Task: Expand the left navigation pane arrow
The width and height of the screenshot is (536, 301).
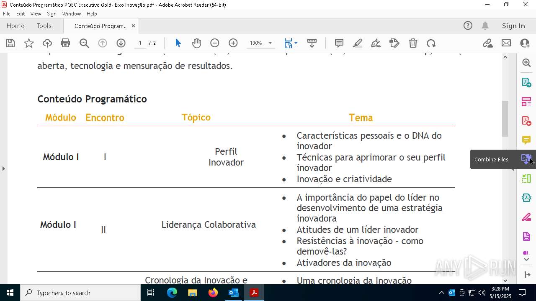Action: (3, 168)
